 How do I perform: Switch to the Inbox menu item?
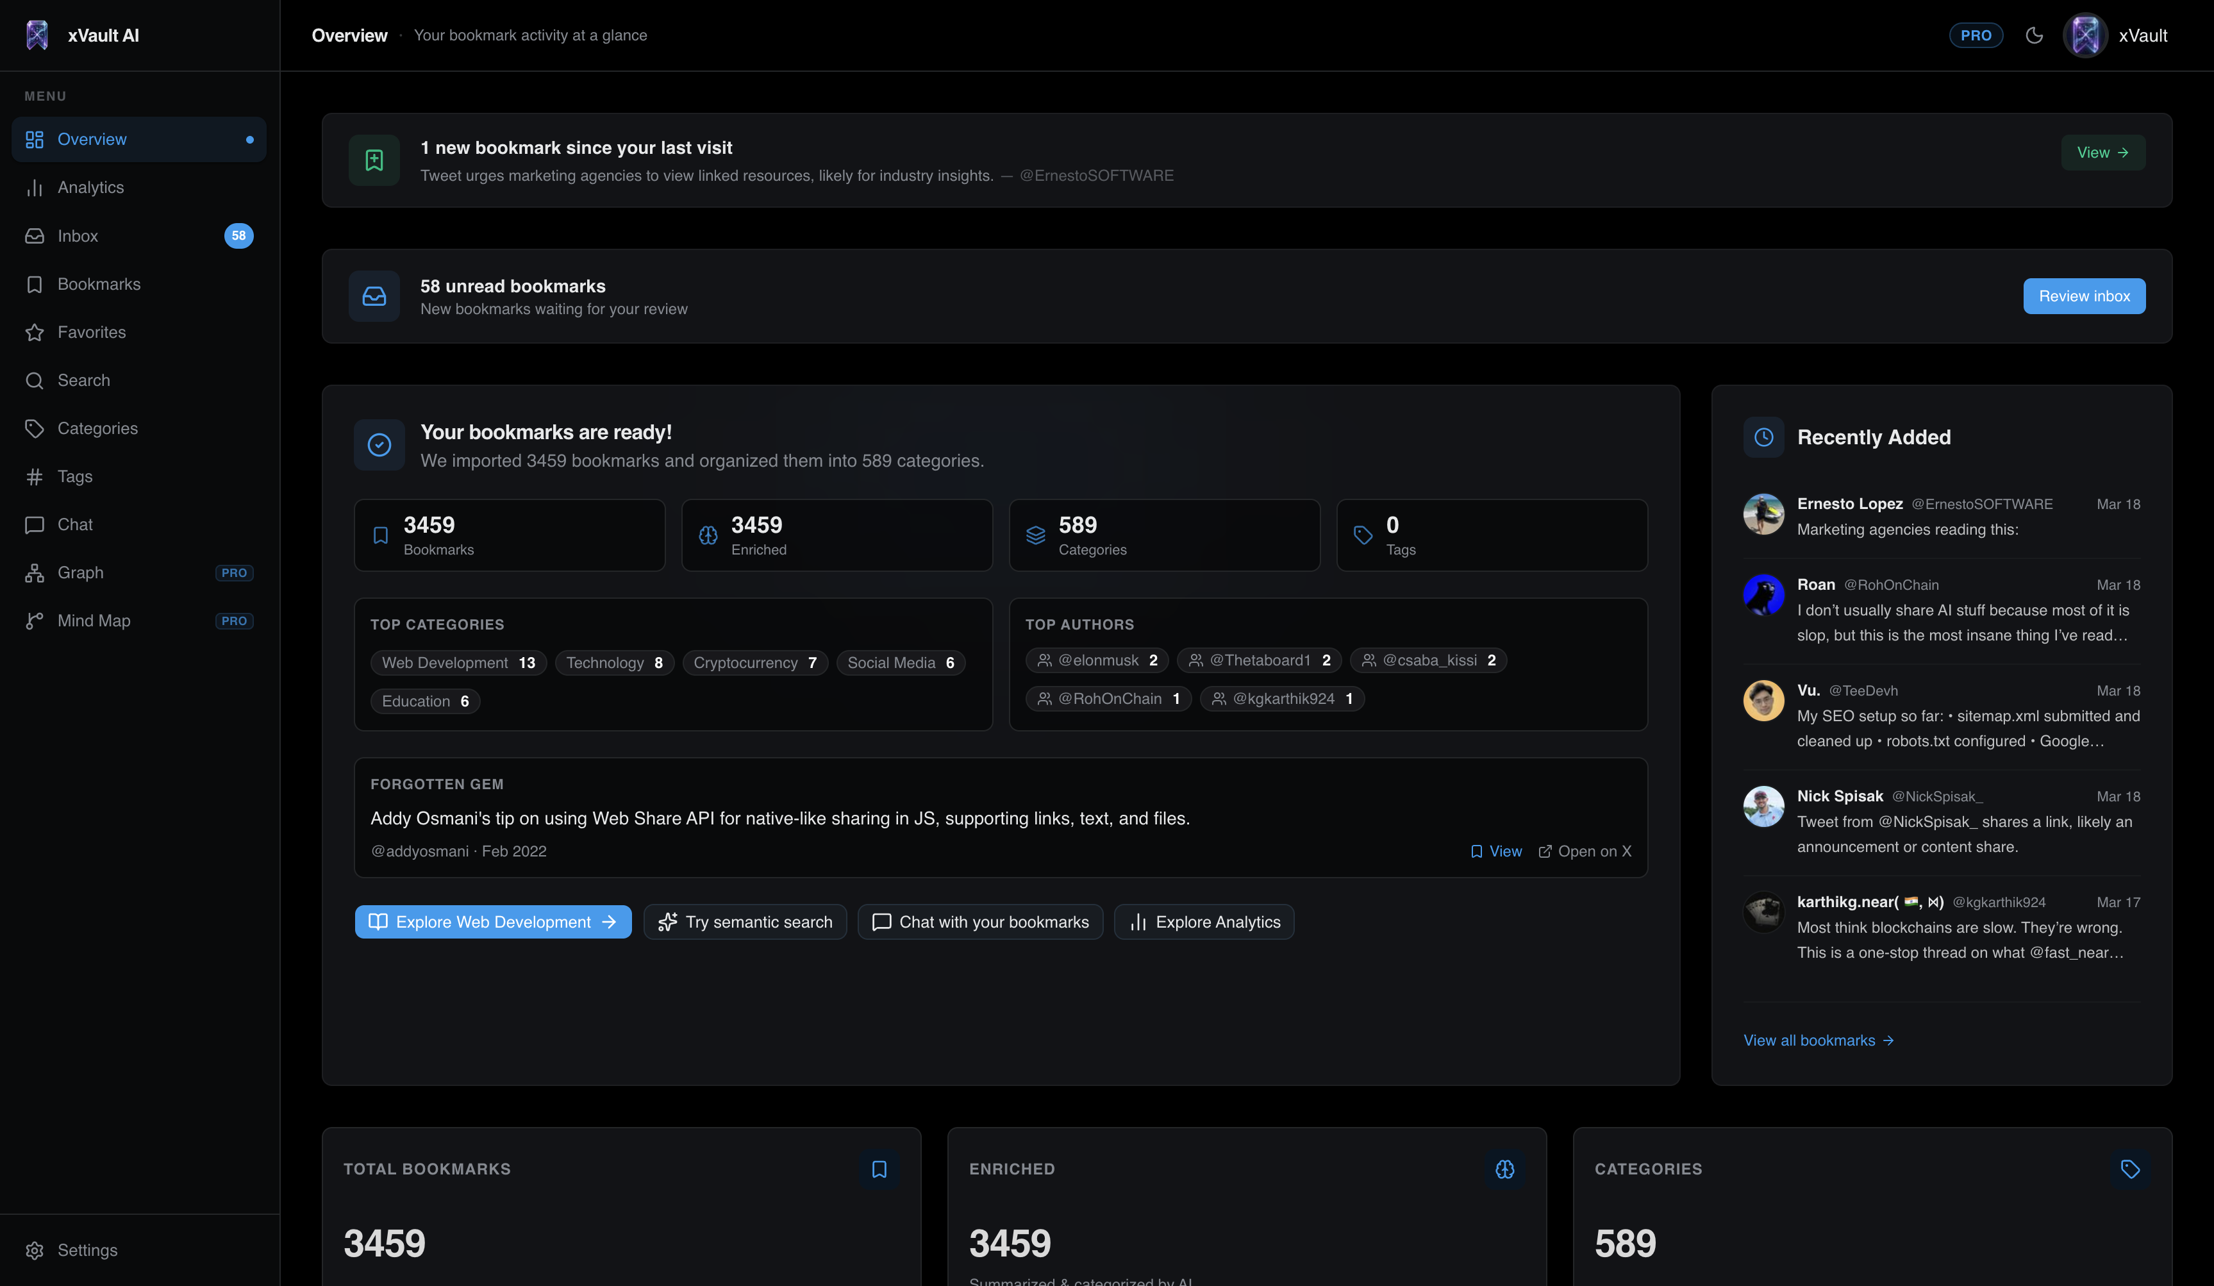tap(78, 235)
